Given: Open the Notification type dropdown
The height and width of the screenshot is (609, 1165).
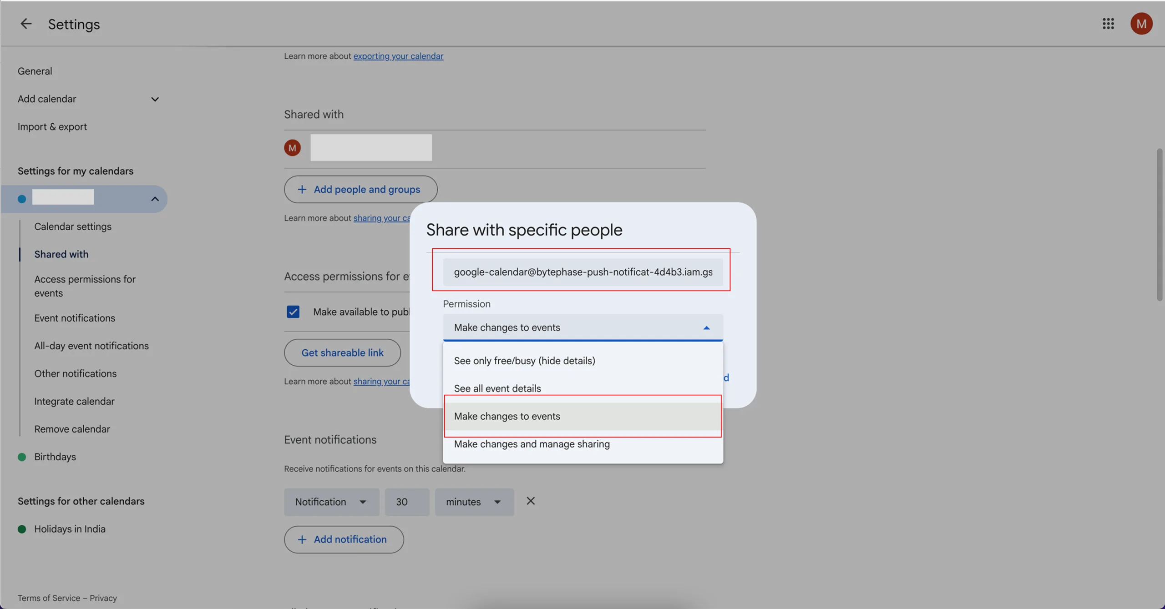Looking at the screenshot, I should pos(331,502).
